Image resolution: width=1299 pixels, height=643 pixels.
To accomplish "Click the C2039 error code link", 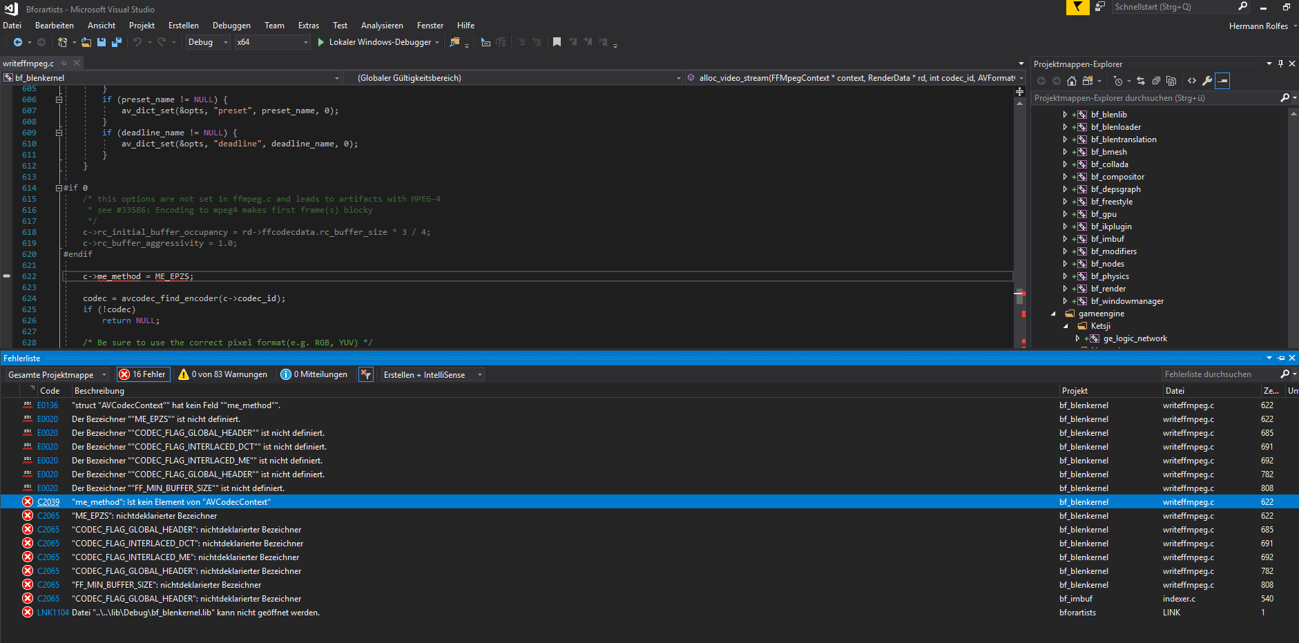I will point(48,502).
